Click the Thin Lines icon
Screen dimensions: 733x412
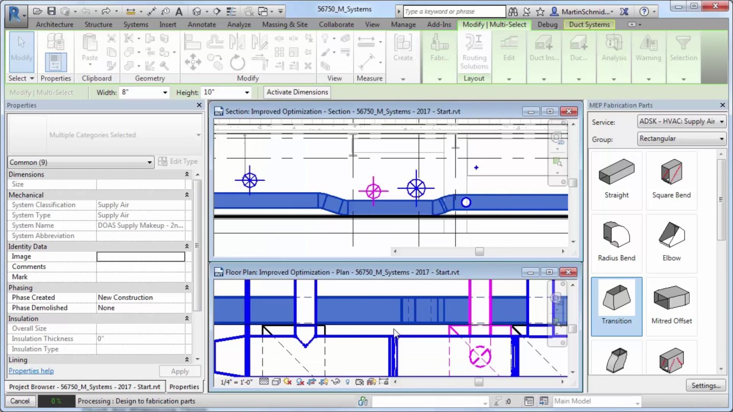pyautogui.click(x=232, y=11)
